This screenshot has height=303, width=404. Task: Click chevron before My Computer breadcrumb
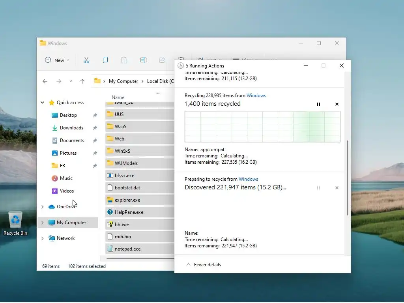click(x=104, y=81)
